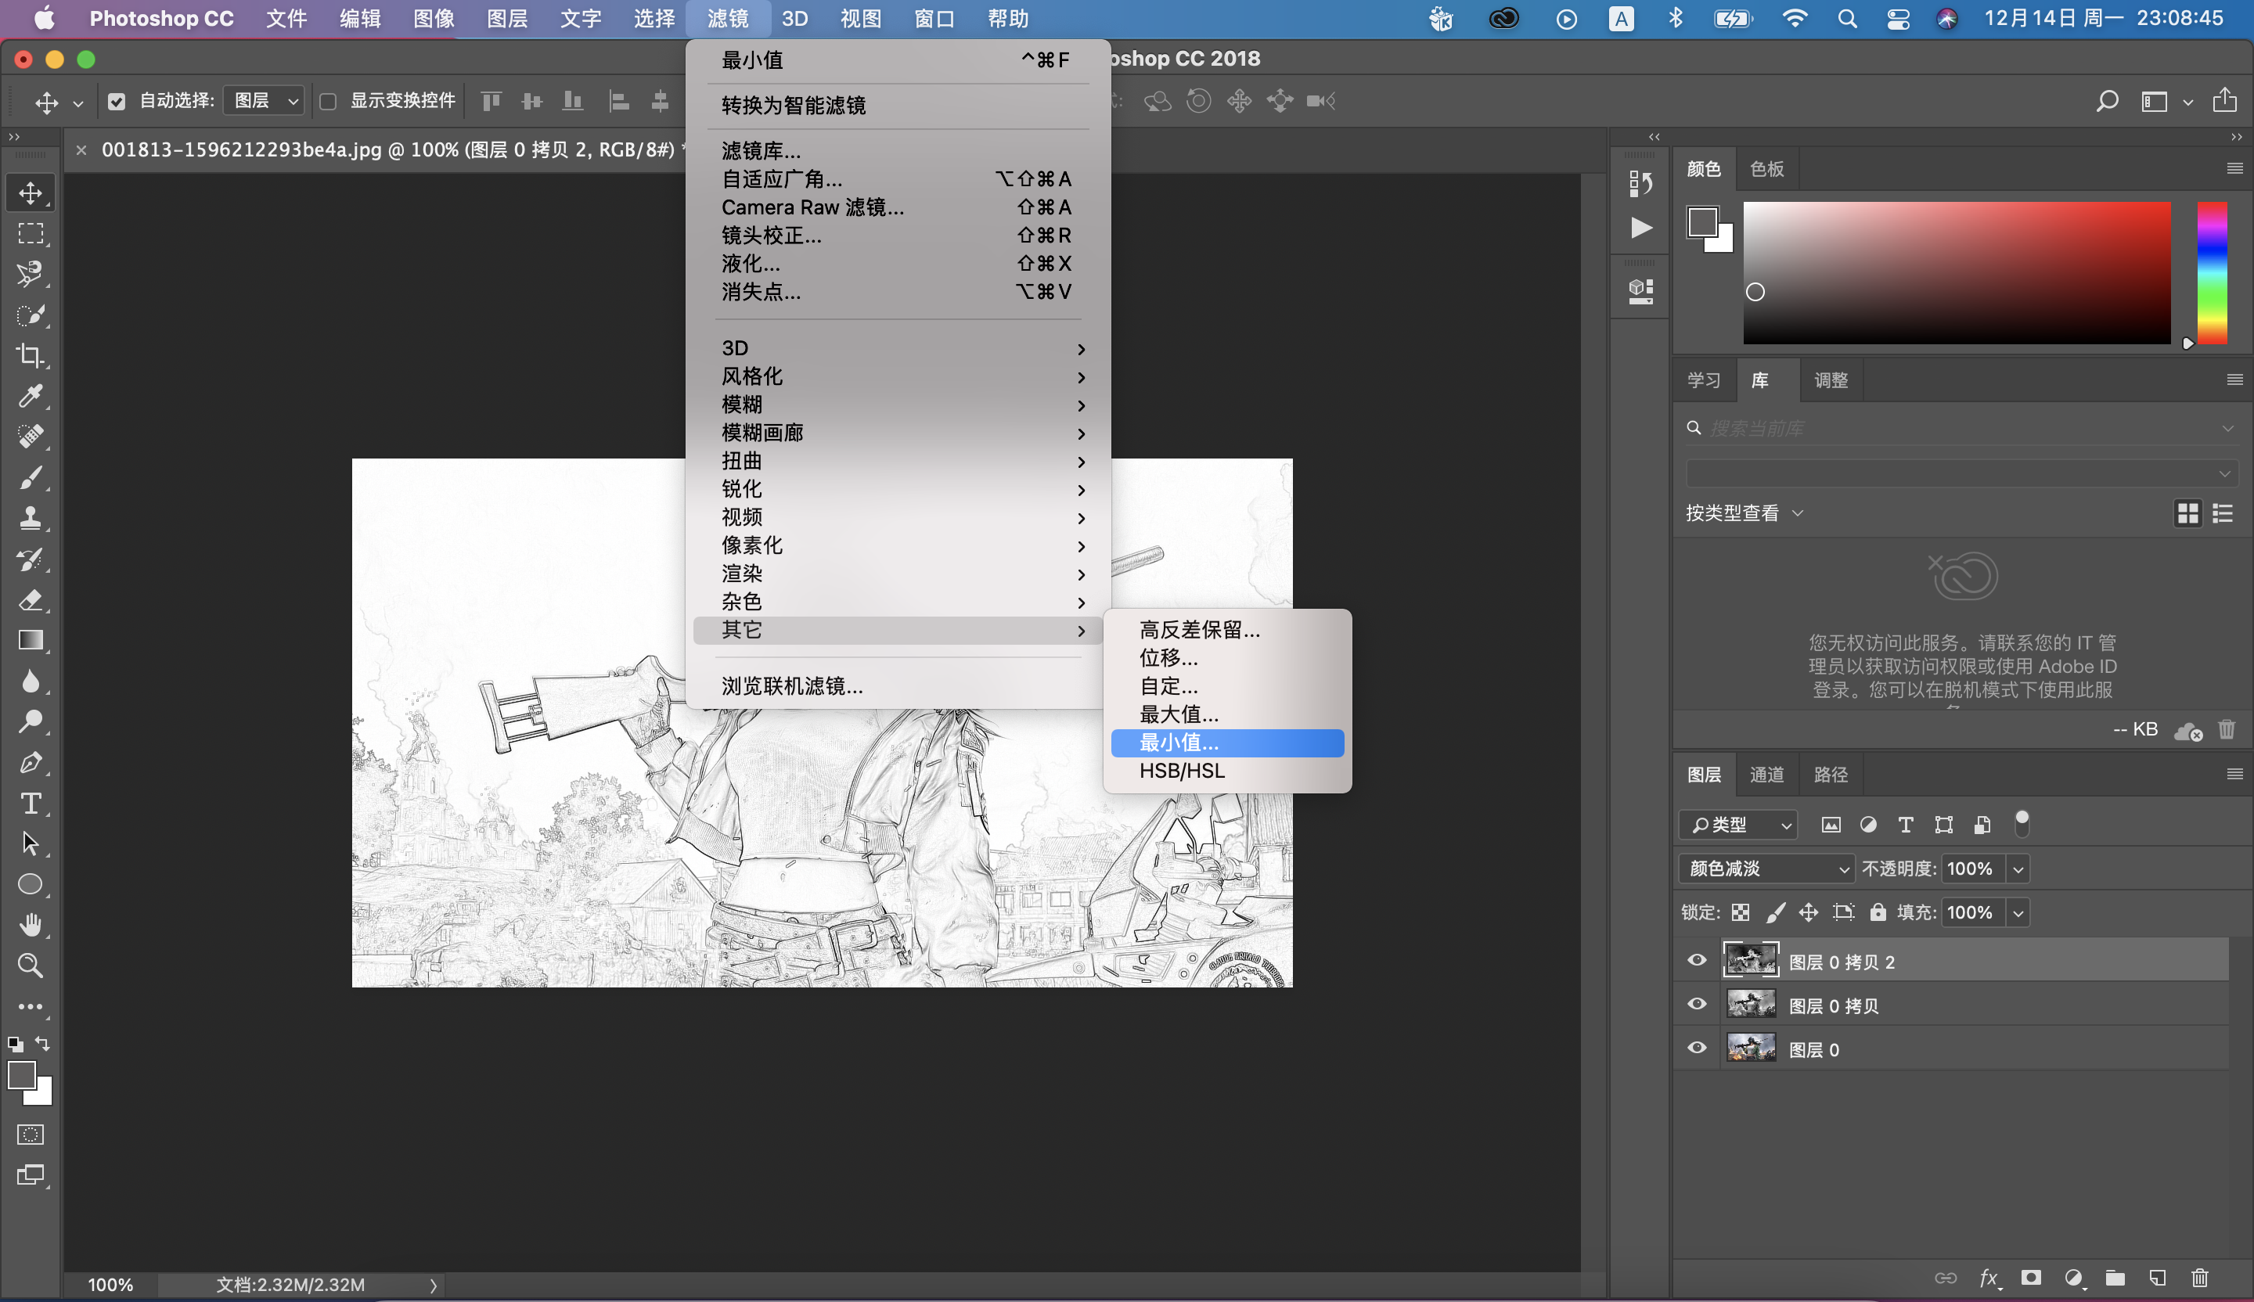The width and height of the screenshot is (2254, 1302).
Task: Select the Dodge tool
Action: pyautogui.click(x=31, y=721)
